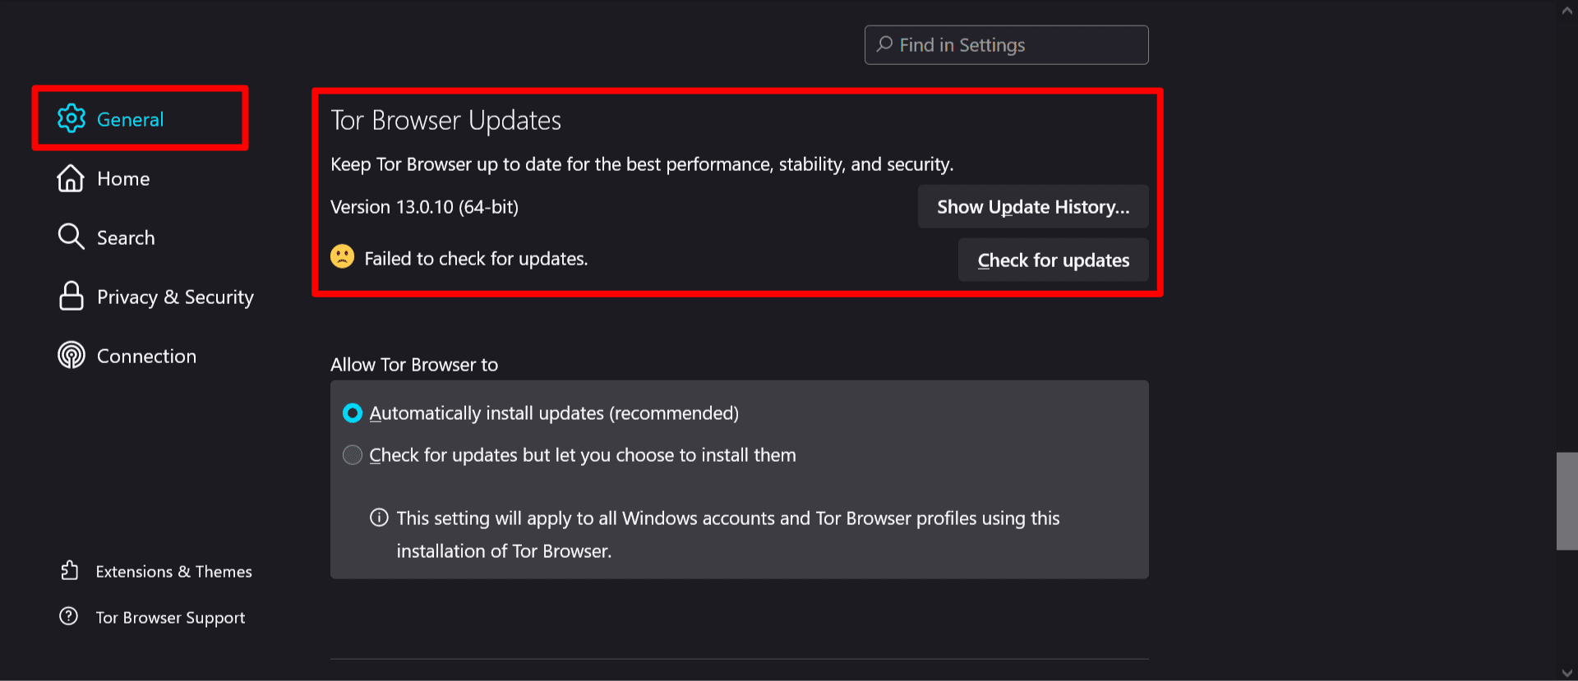
Task: Open the Privacy & Security settings section
Action: tap(175, 297)
